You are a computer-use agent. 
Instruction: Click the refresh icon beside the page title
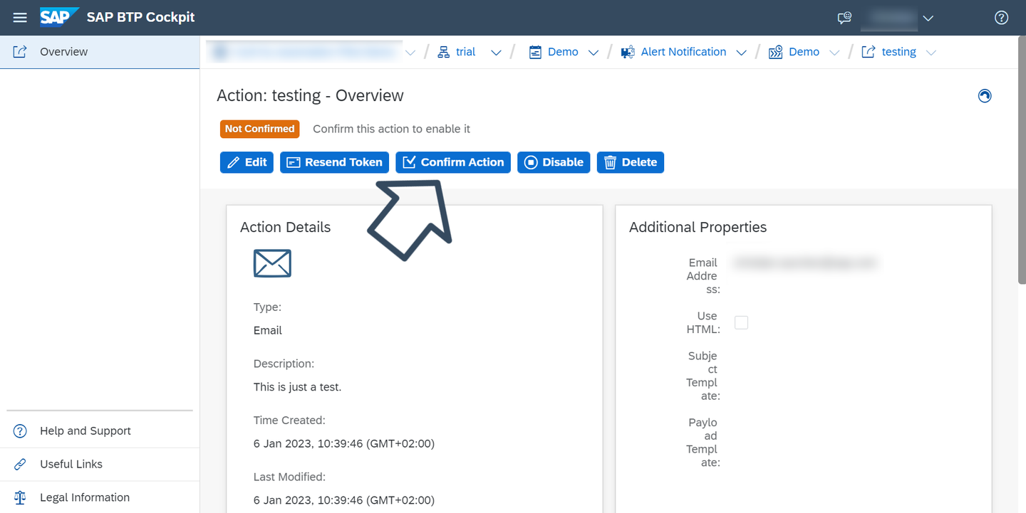[985, 96]
